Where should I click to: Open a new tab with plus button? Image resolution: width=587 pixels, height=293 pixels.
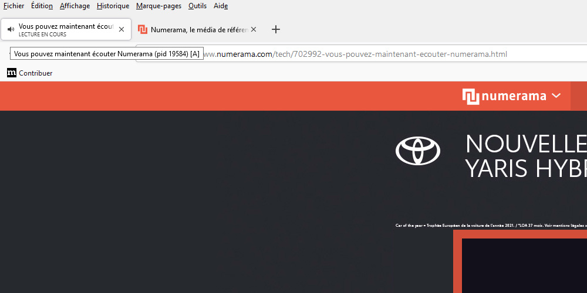click(x=275, y=29)
